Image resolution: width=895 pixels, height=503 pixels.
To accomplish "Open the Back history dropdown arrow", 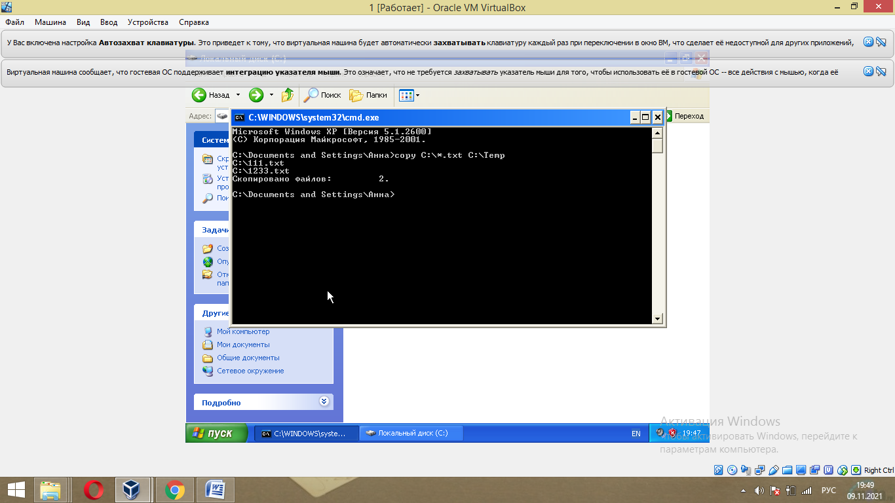I will [238, 95].
